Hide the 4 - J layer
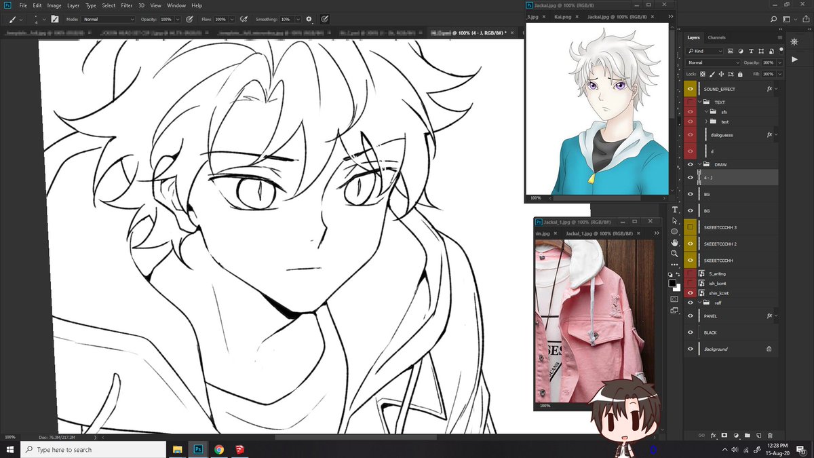 click(691, 178)
